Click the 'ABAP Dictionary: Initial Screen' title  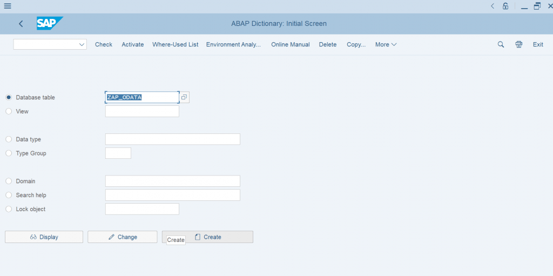(x=279, y=24)
